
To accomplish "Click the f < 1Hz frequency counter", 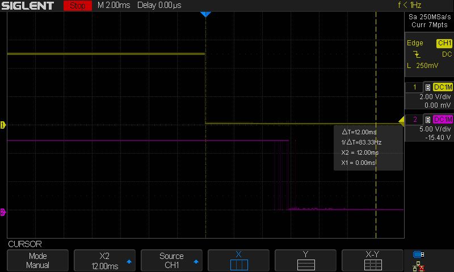I will (409, 5).
